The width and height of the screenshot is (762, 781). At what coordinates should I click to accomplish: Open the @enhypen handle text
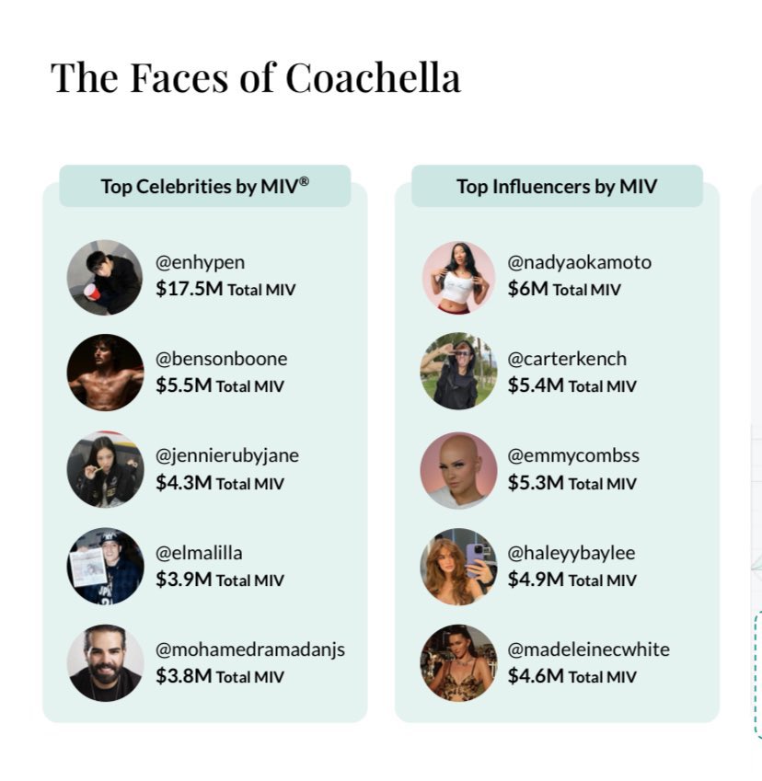tap(200, 262)
